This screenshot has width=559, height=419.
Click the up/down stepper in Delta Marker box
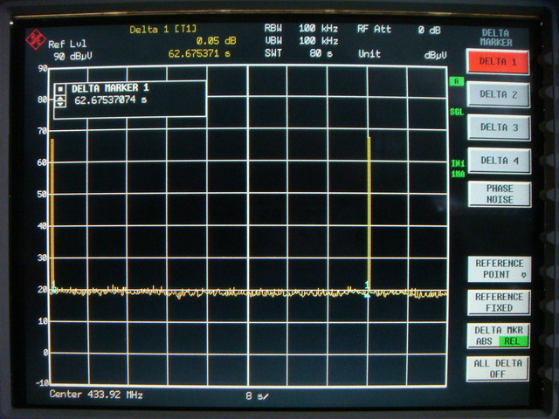point(60,101)
